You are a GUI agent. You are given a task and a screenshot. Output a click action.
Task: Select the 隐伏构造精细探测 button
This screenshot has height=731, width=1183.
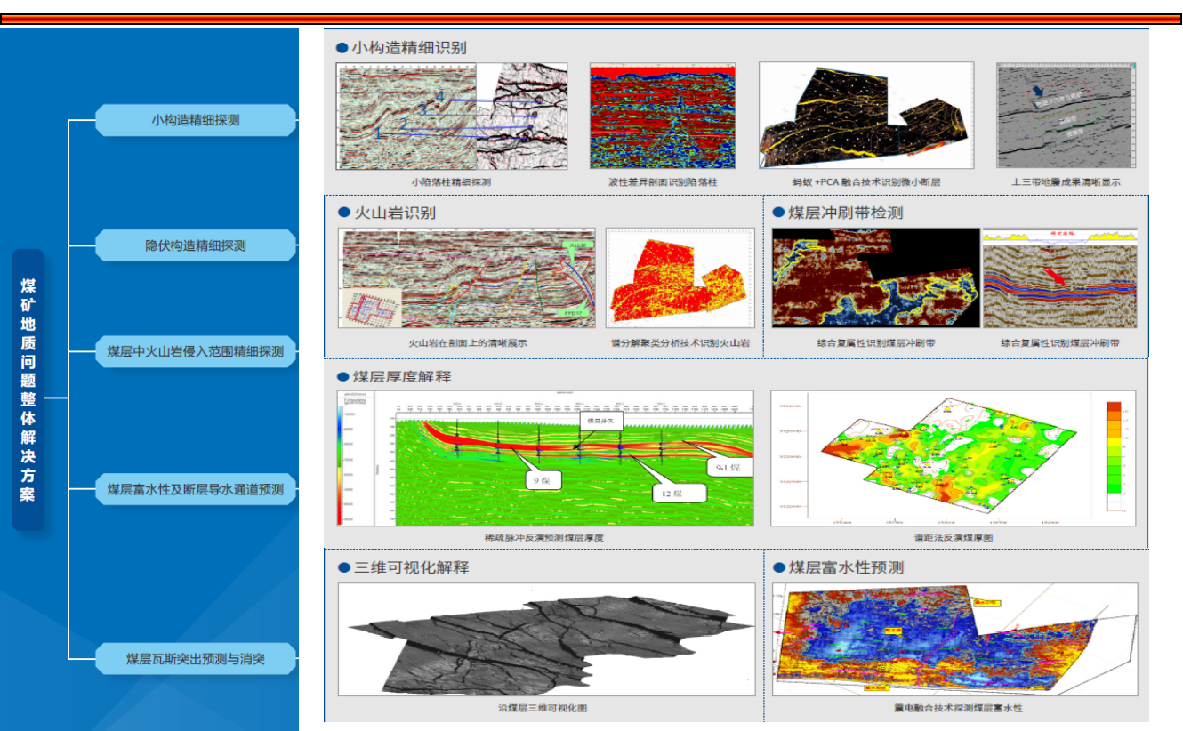pos(195,245)
